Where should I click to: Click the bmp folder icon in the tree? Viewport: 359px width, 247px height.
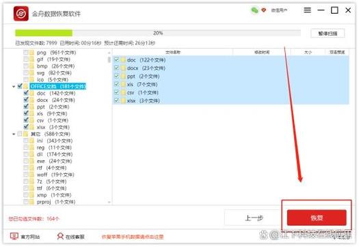tap(31, 66)
